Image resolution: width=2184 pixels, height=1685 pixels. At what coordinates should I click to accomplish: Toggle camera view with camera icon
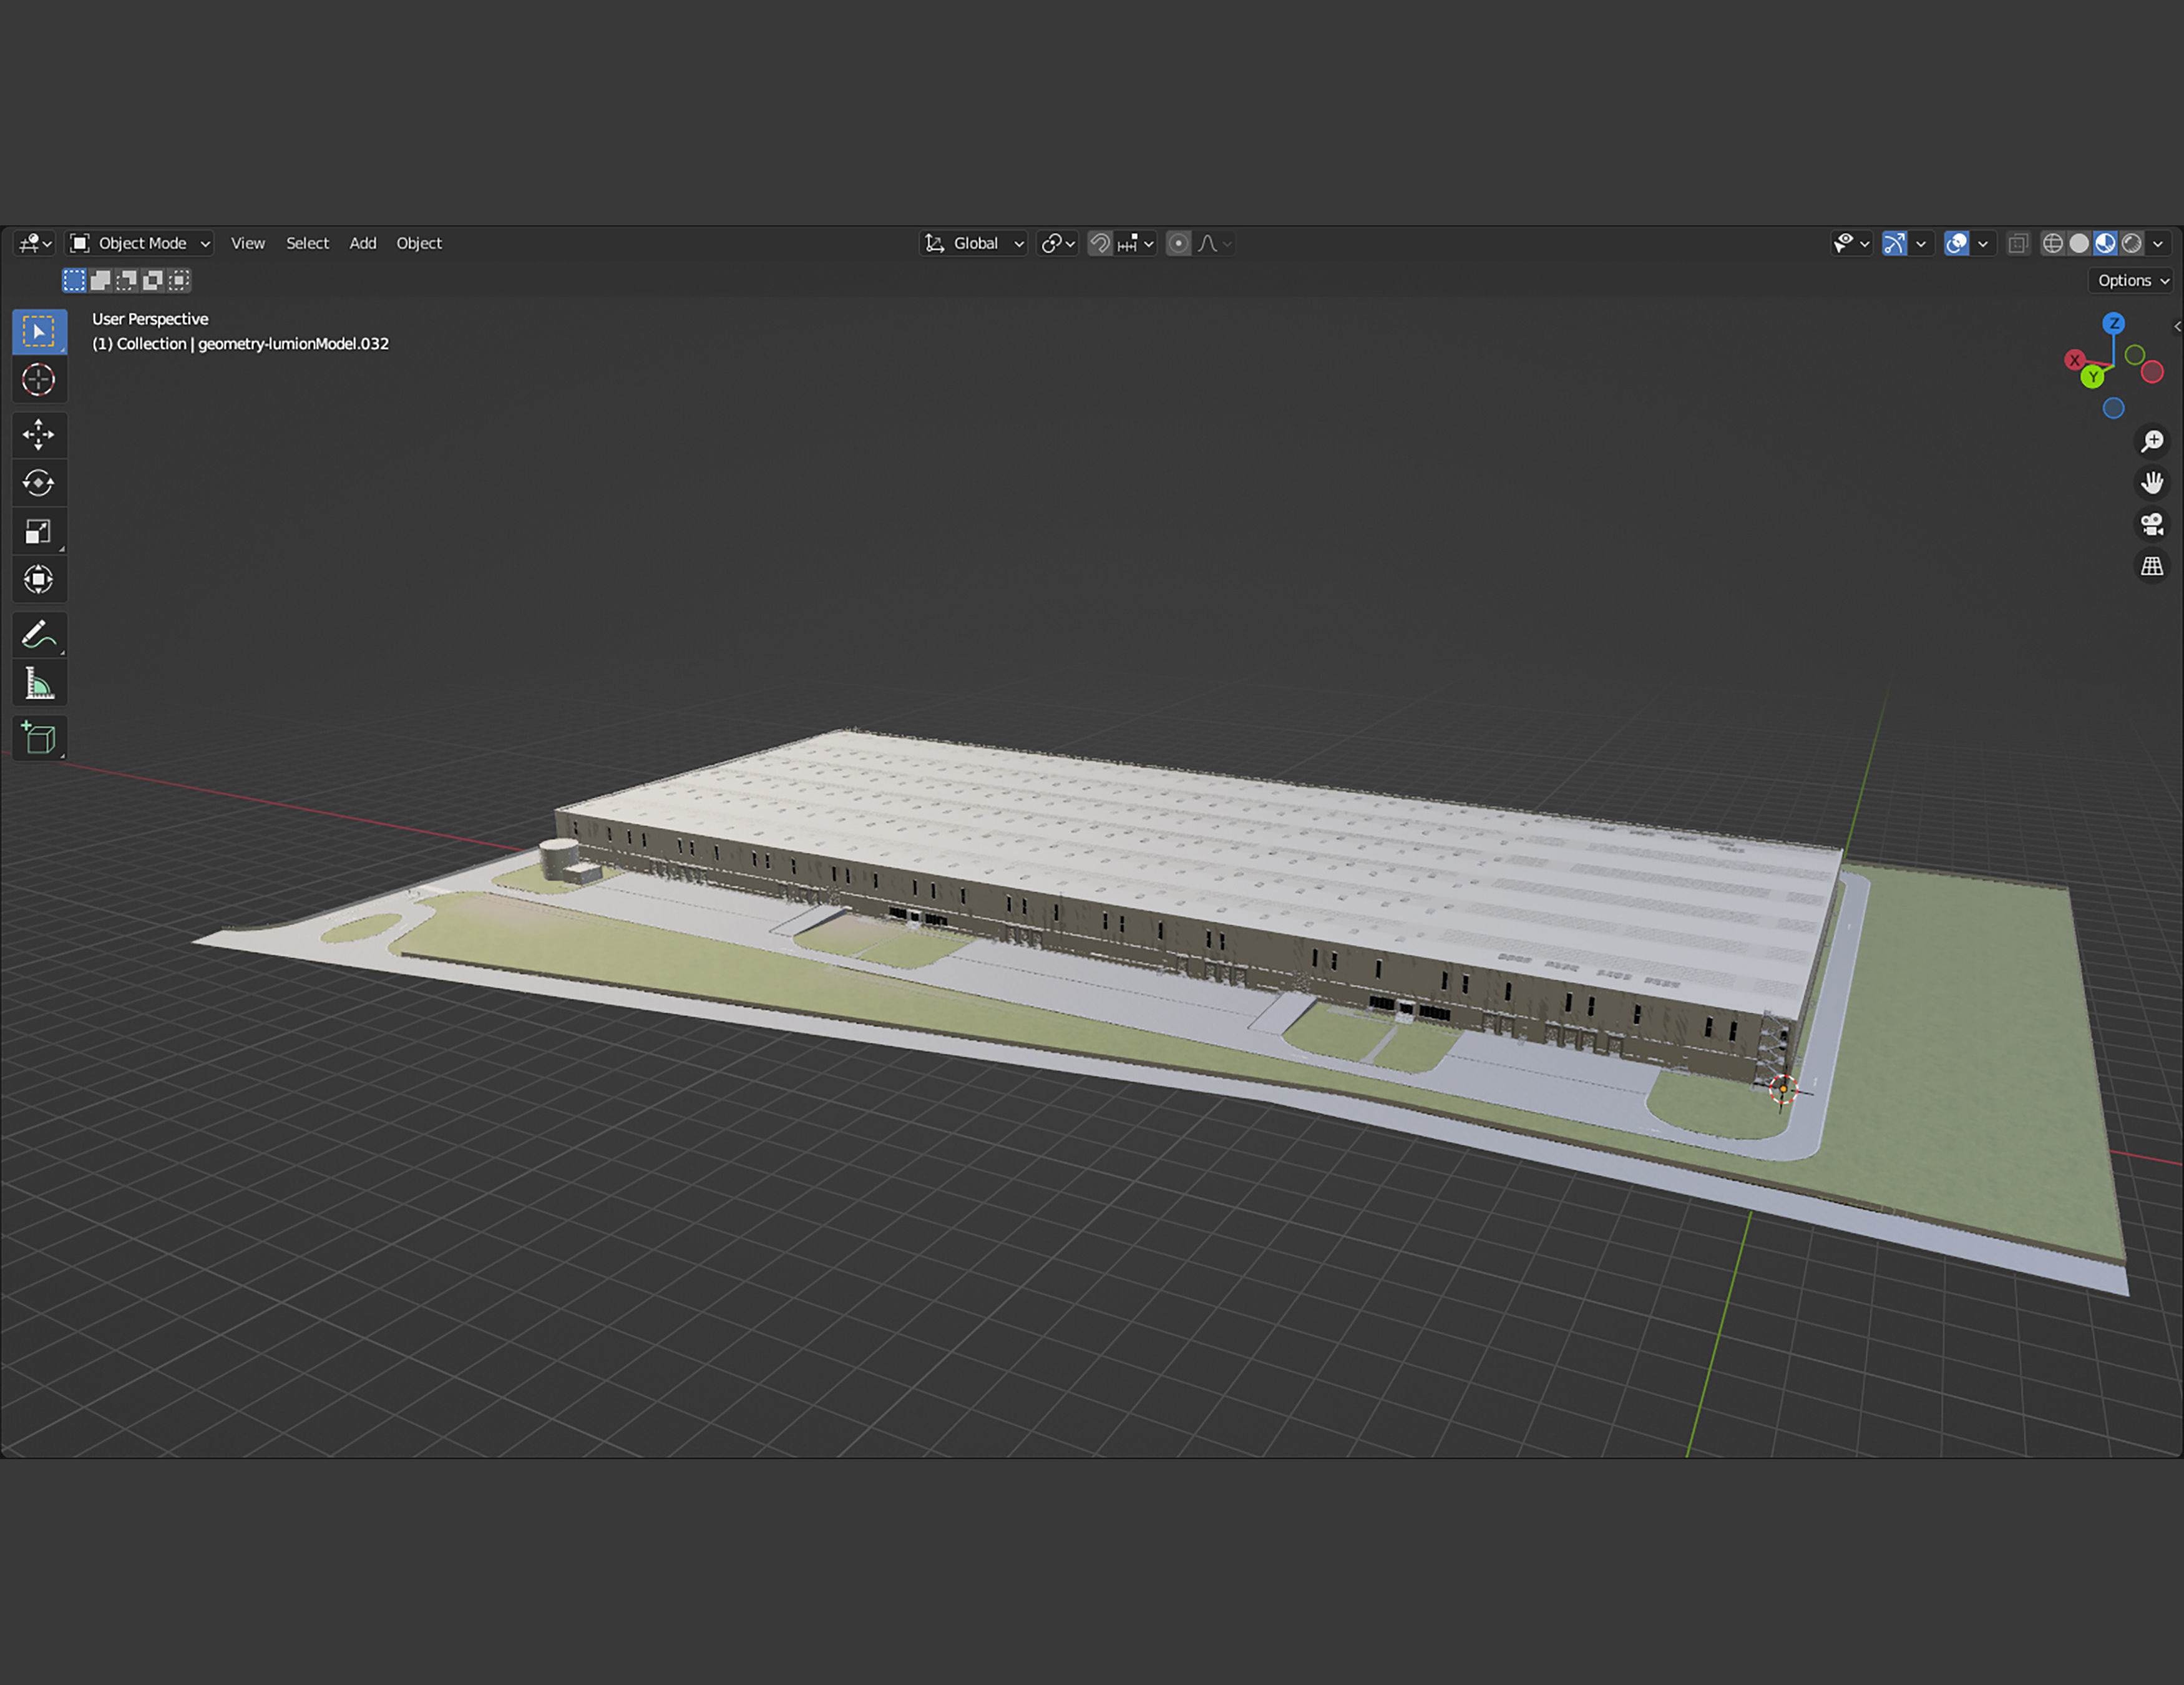click(x=2152, y=524)
